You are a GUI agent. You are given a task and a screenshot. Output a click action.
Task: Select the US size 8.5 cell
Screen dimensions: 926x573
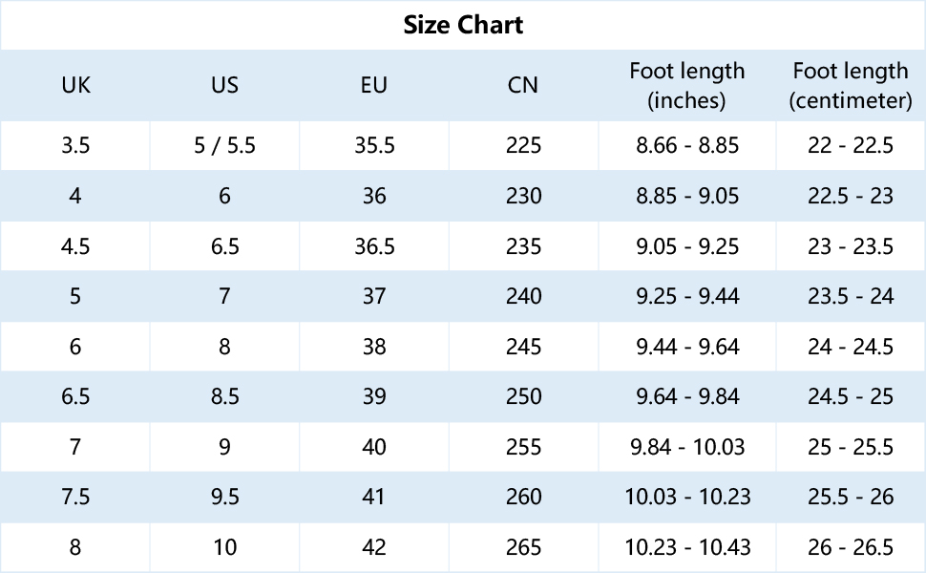tap(224, 396)
